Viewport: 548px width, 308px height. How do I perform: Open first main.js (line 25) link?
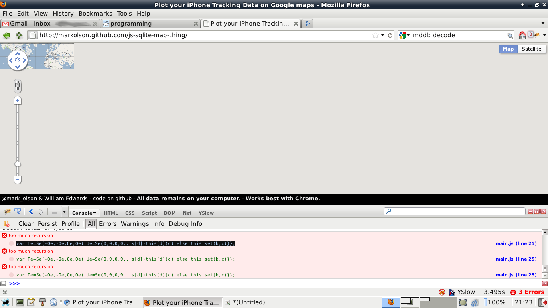point(516,243)
